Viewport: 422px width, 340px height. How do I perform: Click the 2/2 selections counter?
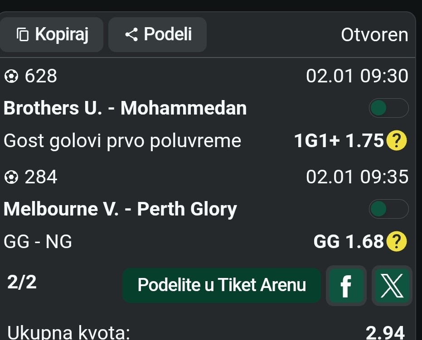pyautogui.click(x=22, y=283)
